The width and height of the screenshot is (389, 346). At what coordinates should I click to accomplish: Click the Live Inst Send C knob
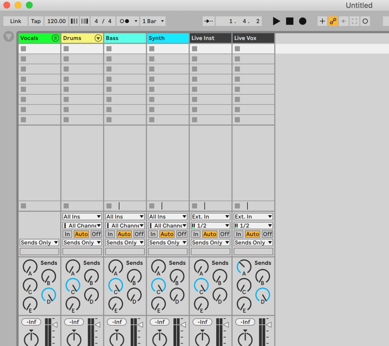(201, 286)
